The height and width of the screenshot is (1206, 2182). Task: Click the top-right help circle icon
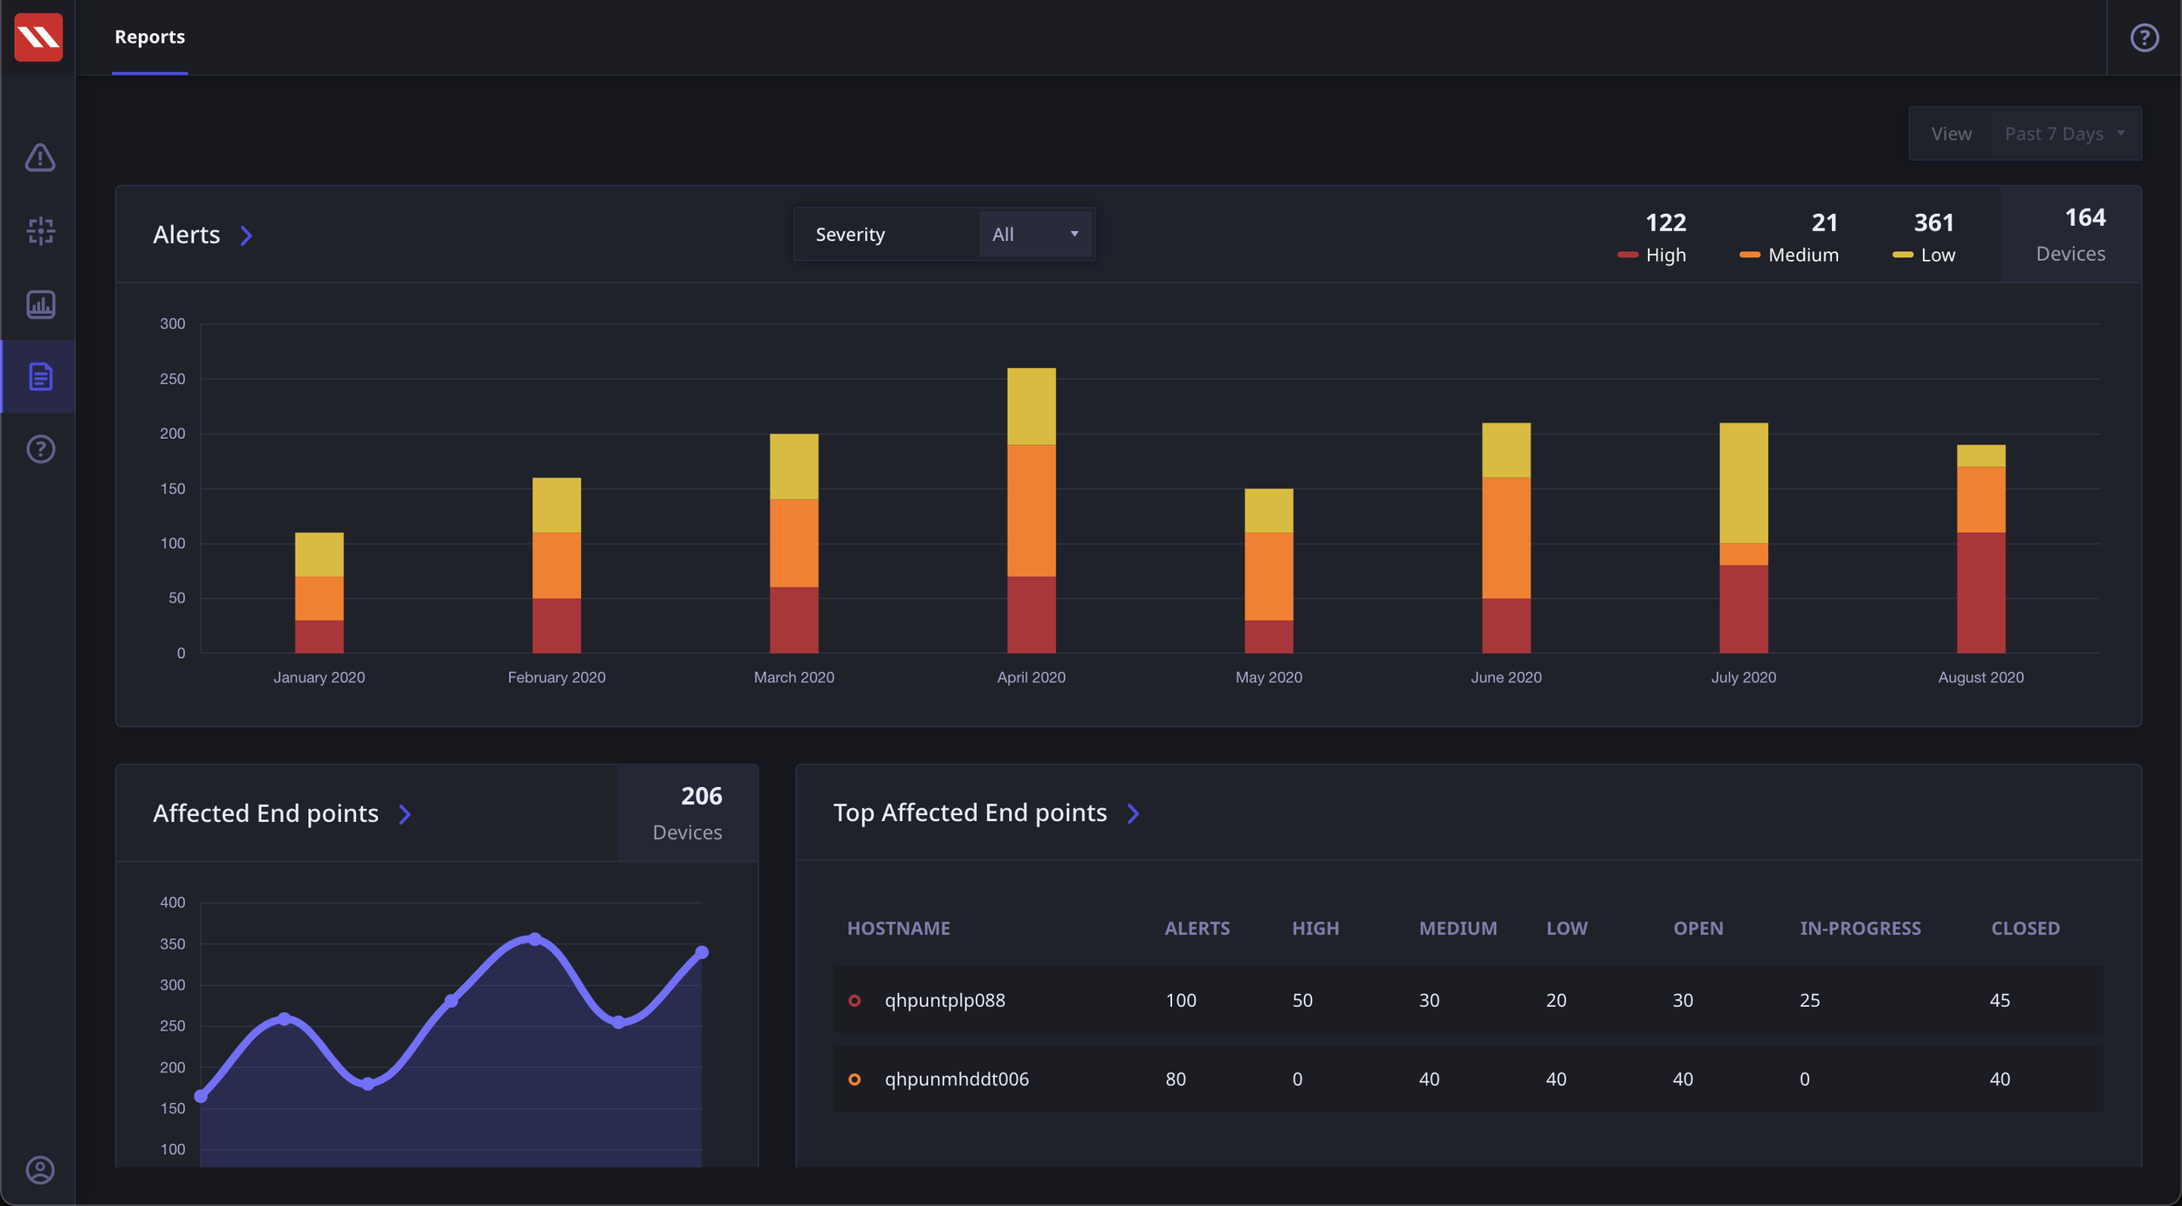pyautogui.click(x=2144, y=38)
